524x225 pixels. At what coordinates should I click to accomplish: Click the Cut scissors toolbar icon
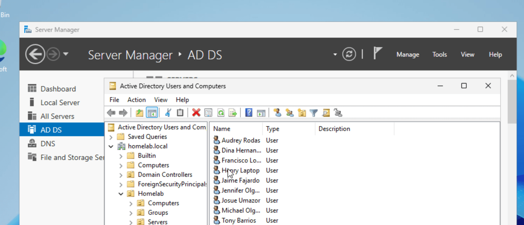168,113
